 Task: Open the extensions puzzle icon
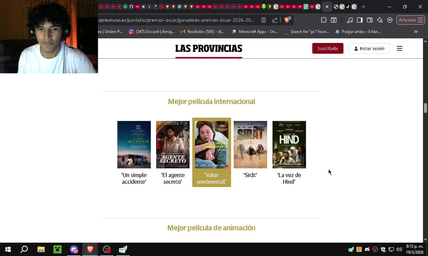(324, 20)
